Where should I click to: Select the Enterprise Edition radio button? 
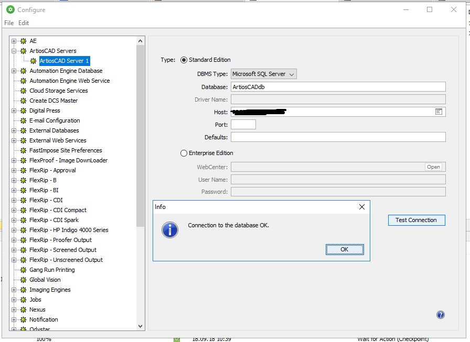(x=184, y=153)
